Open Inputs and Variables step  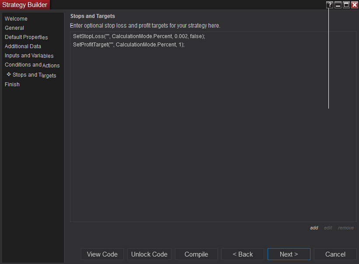(29, 56)
